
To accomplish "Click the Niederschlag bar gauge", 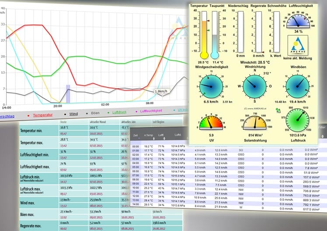I will pos(241,32).
